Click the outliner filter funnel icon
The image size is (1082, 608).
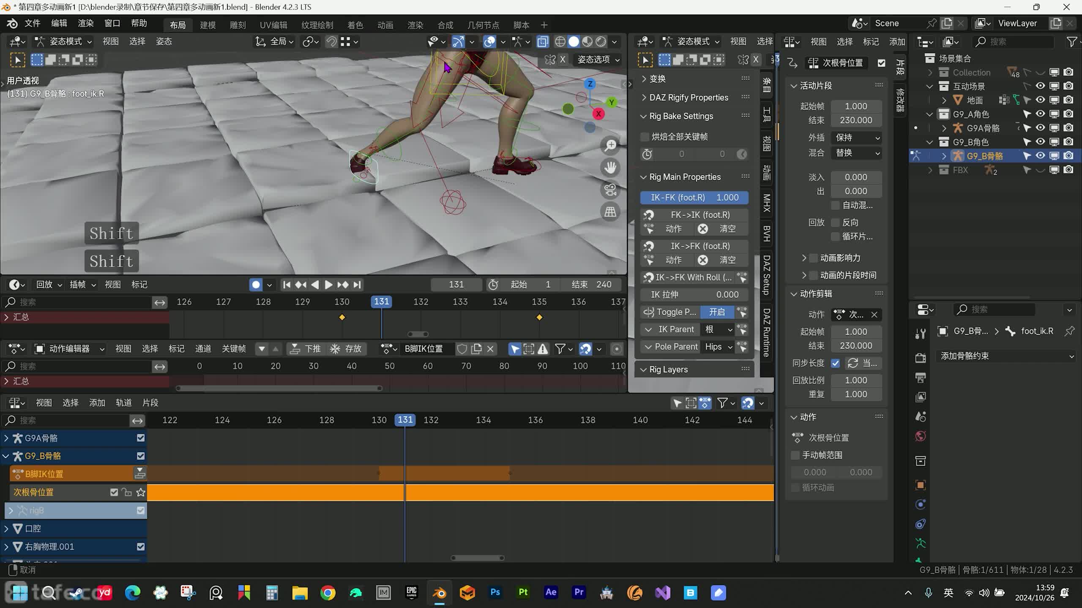[x=1071, y=41]
